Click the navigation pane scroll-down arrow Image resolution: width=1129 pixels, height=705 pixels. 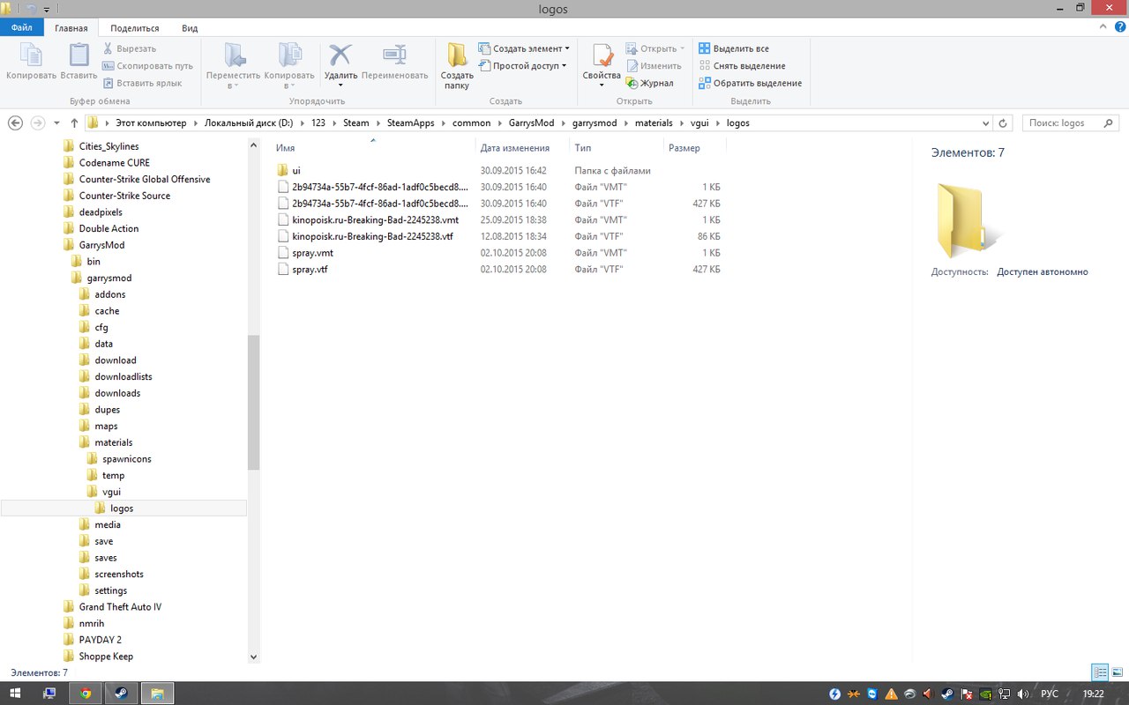click(254, 657)
